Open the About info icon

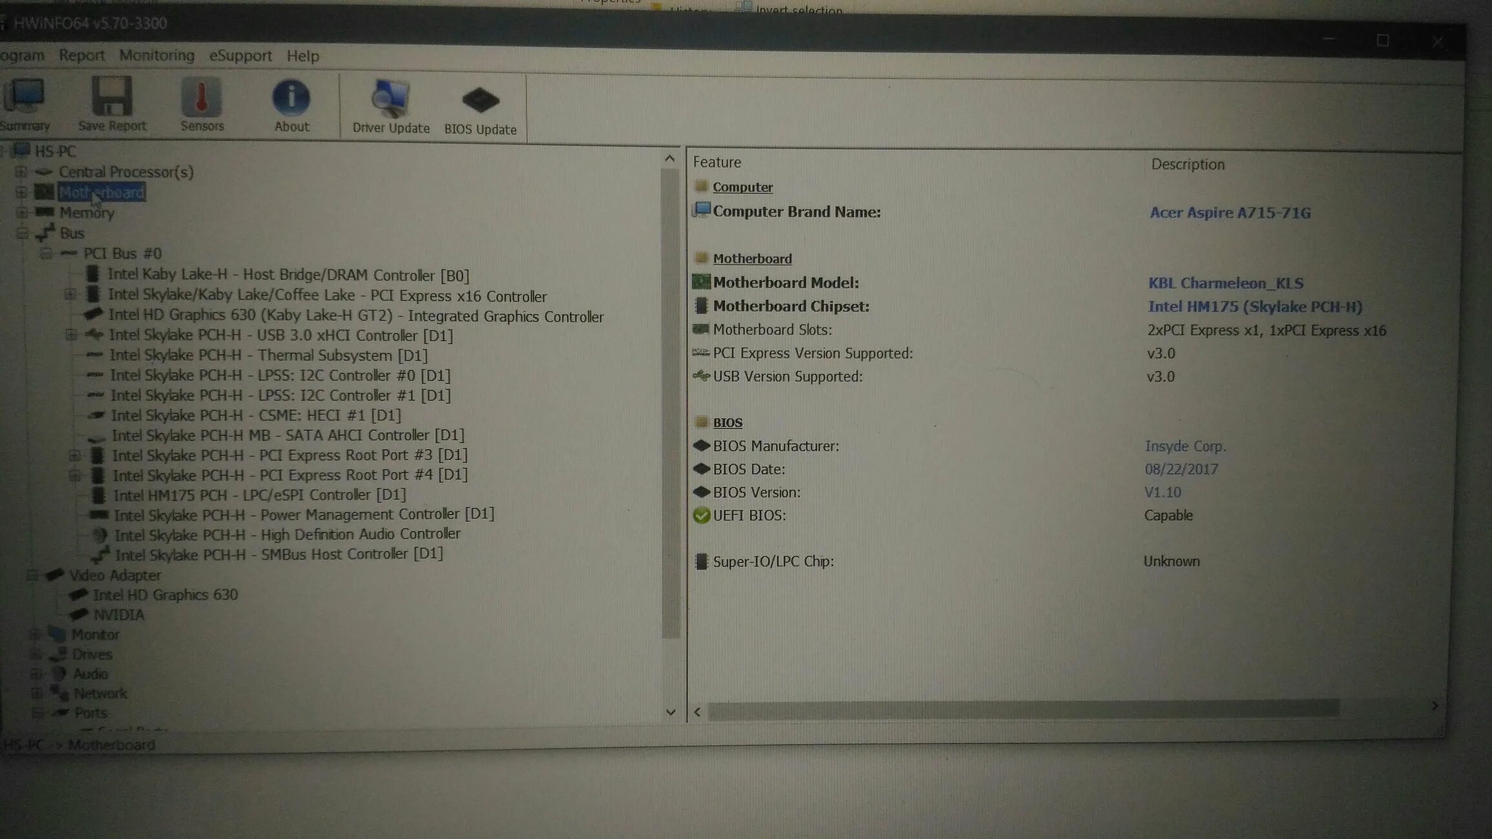pyautogui.click(x=291, y=103)
